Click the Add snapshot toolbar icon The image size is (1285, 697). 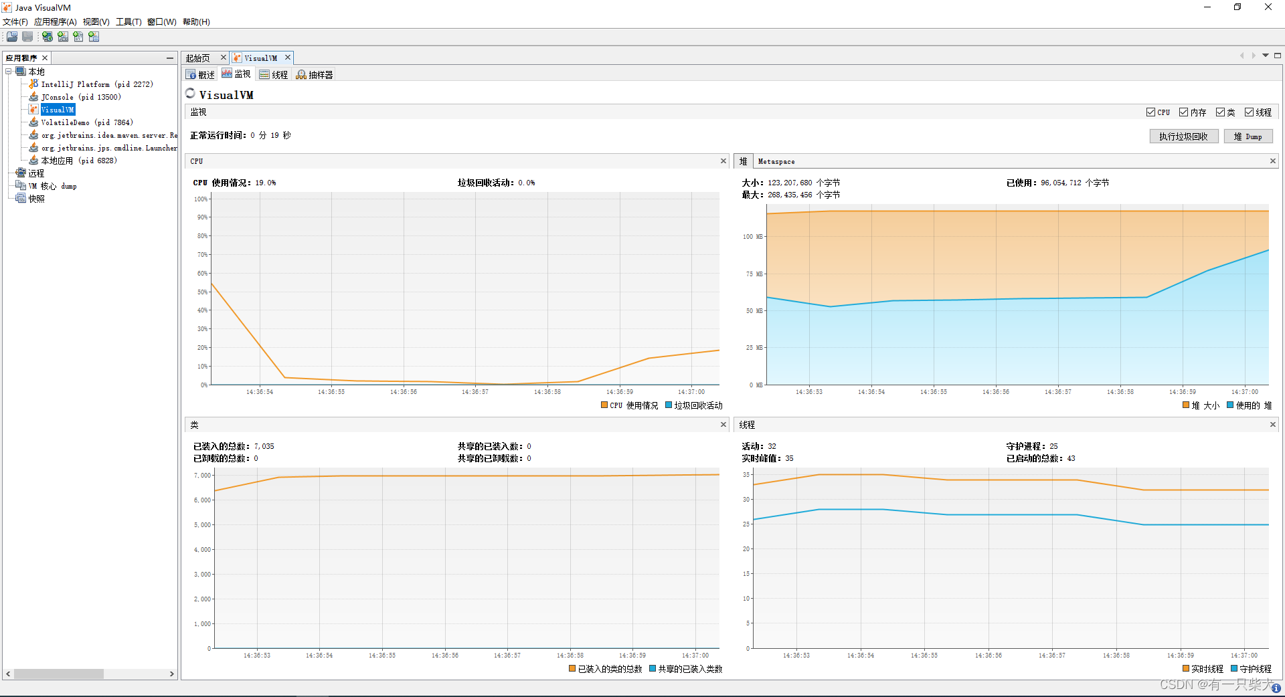pyautogui.click(x=94, y=37)
